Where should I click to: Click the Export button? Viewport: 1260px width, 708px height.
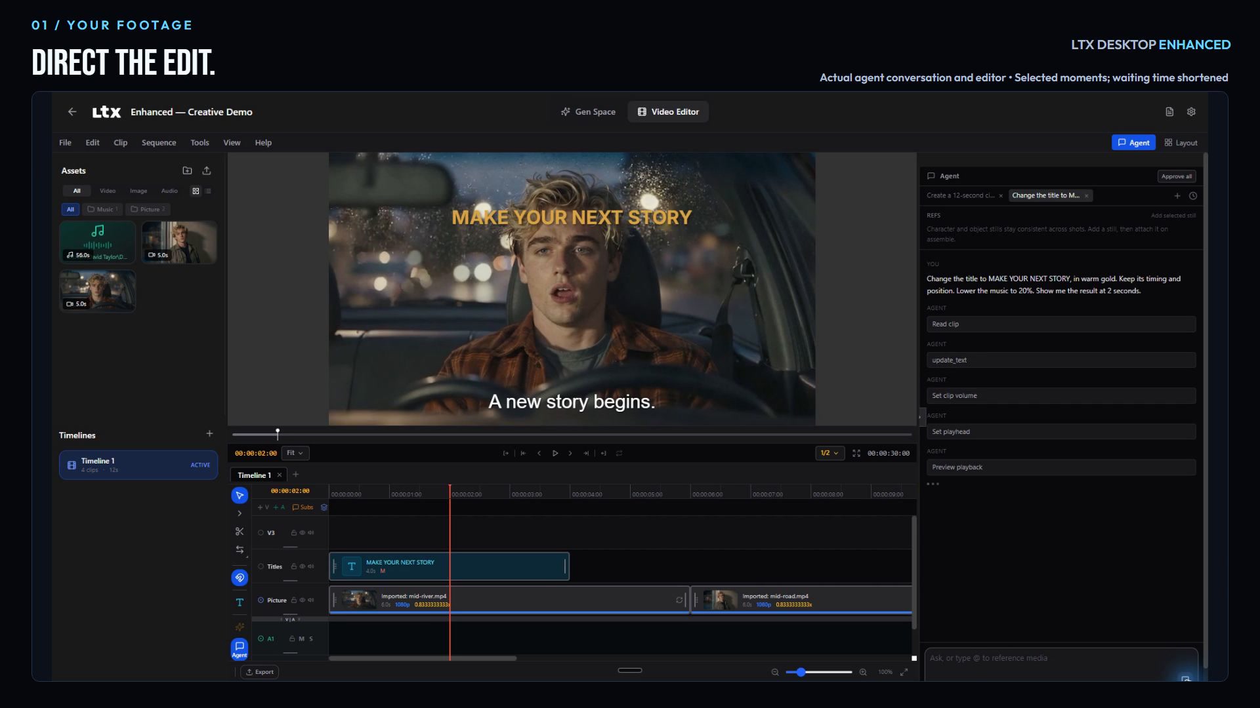click(x=260, y=672)
